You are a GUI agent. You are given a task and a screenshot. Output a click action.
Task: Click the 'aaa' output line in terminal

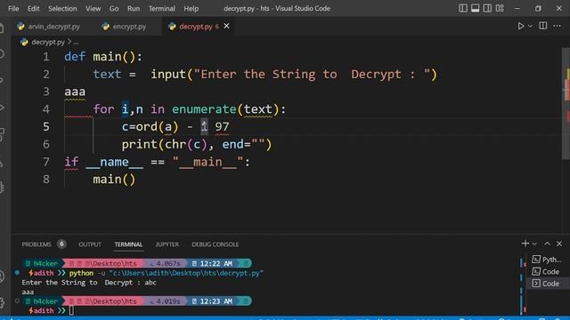point(28,292)
